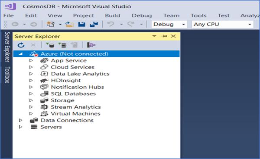Open New Project dropdown arrow
Screen dimensions: 260x159
pyautogui.click(x=60, y=25)
